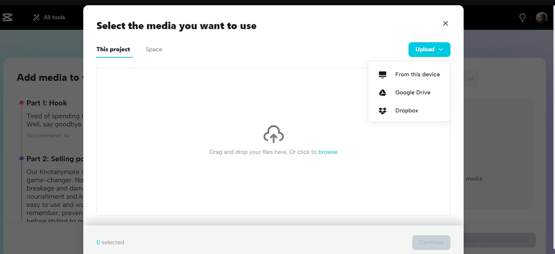Select the device monitor icon in the menu
This screenshot has width=555, height=254.
(382, 74)
